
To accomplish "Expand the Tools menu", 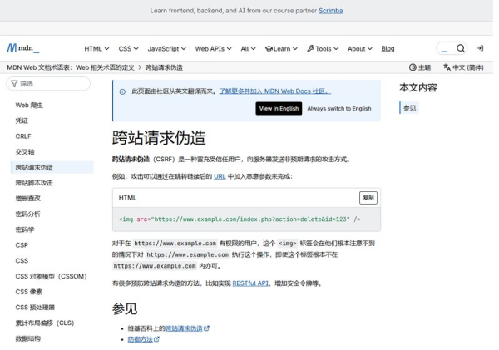I will tap(323, 49).
